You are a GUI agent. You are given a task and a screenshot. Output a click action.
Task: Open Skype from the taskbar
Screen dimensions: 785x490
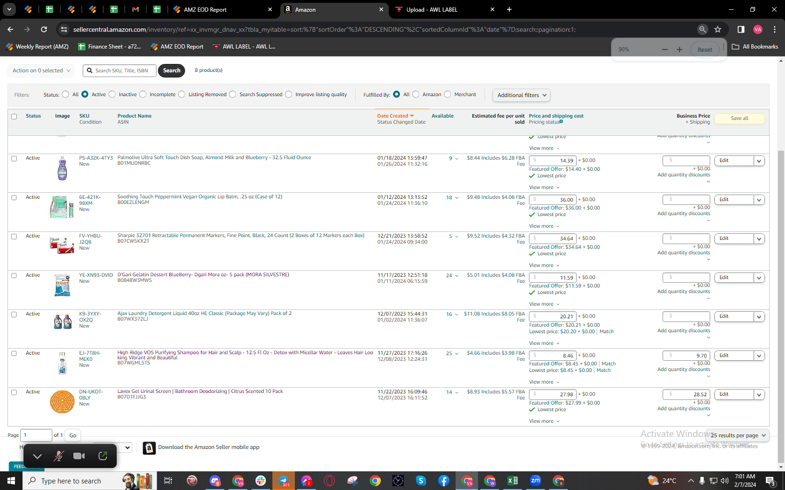(421, 481)
